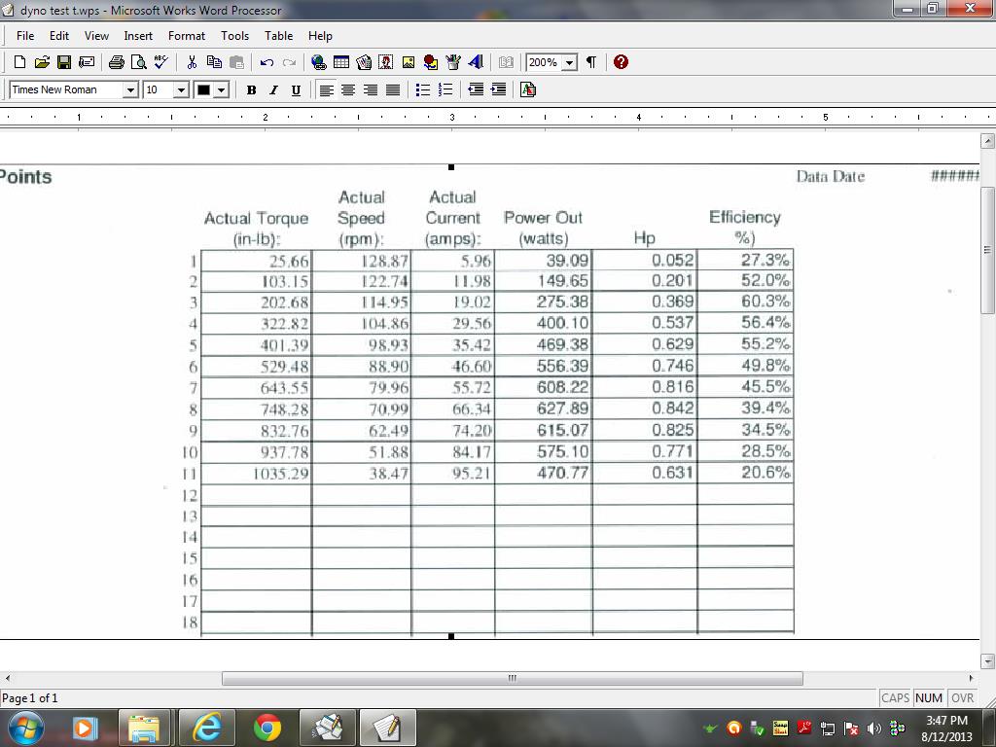996x747 pixels.
Task: Open the 200% zoom dropdown
Action: pos(569,62)
